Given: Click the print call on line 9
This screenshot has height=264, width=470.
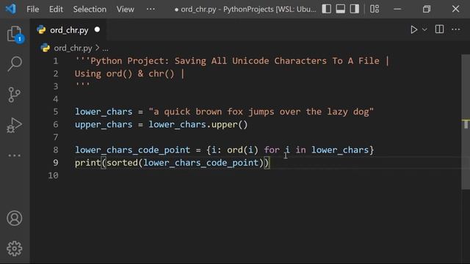Looking at the screenshot, I should point(88,163).
